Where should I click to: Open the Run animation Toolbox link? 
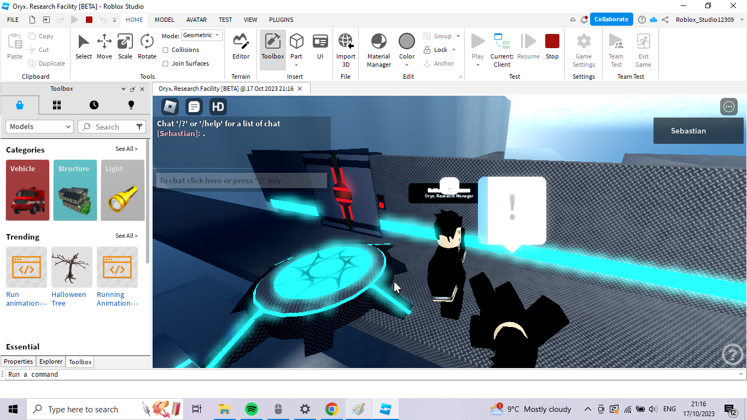click(26, 299)
